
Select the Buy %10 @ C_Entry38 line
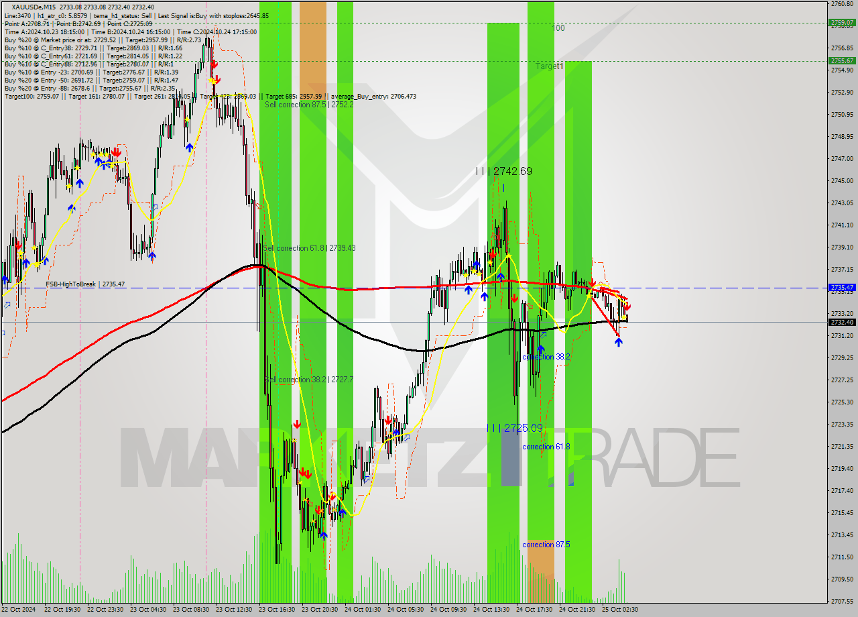coord(93,48)
